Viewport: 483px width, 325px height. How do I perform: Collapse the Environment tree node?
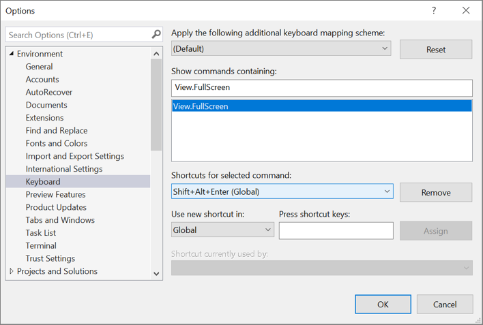tap(12, 54)
